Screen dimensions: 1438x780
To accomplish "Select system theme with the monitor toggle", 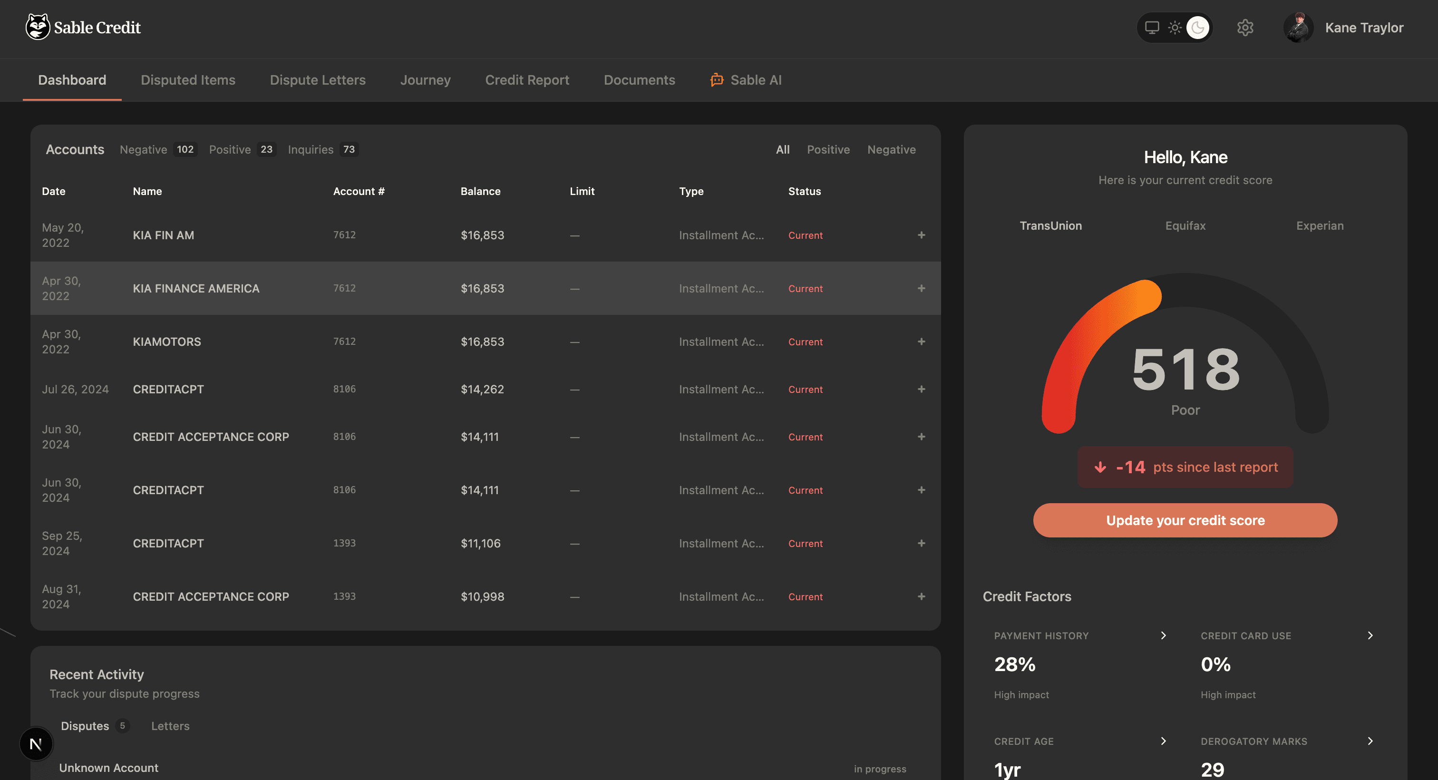I will coord(1152,27).
